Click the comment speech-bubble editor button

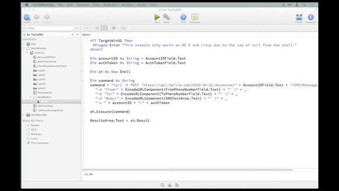click(x=114, y=28)
